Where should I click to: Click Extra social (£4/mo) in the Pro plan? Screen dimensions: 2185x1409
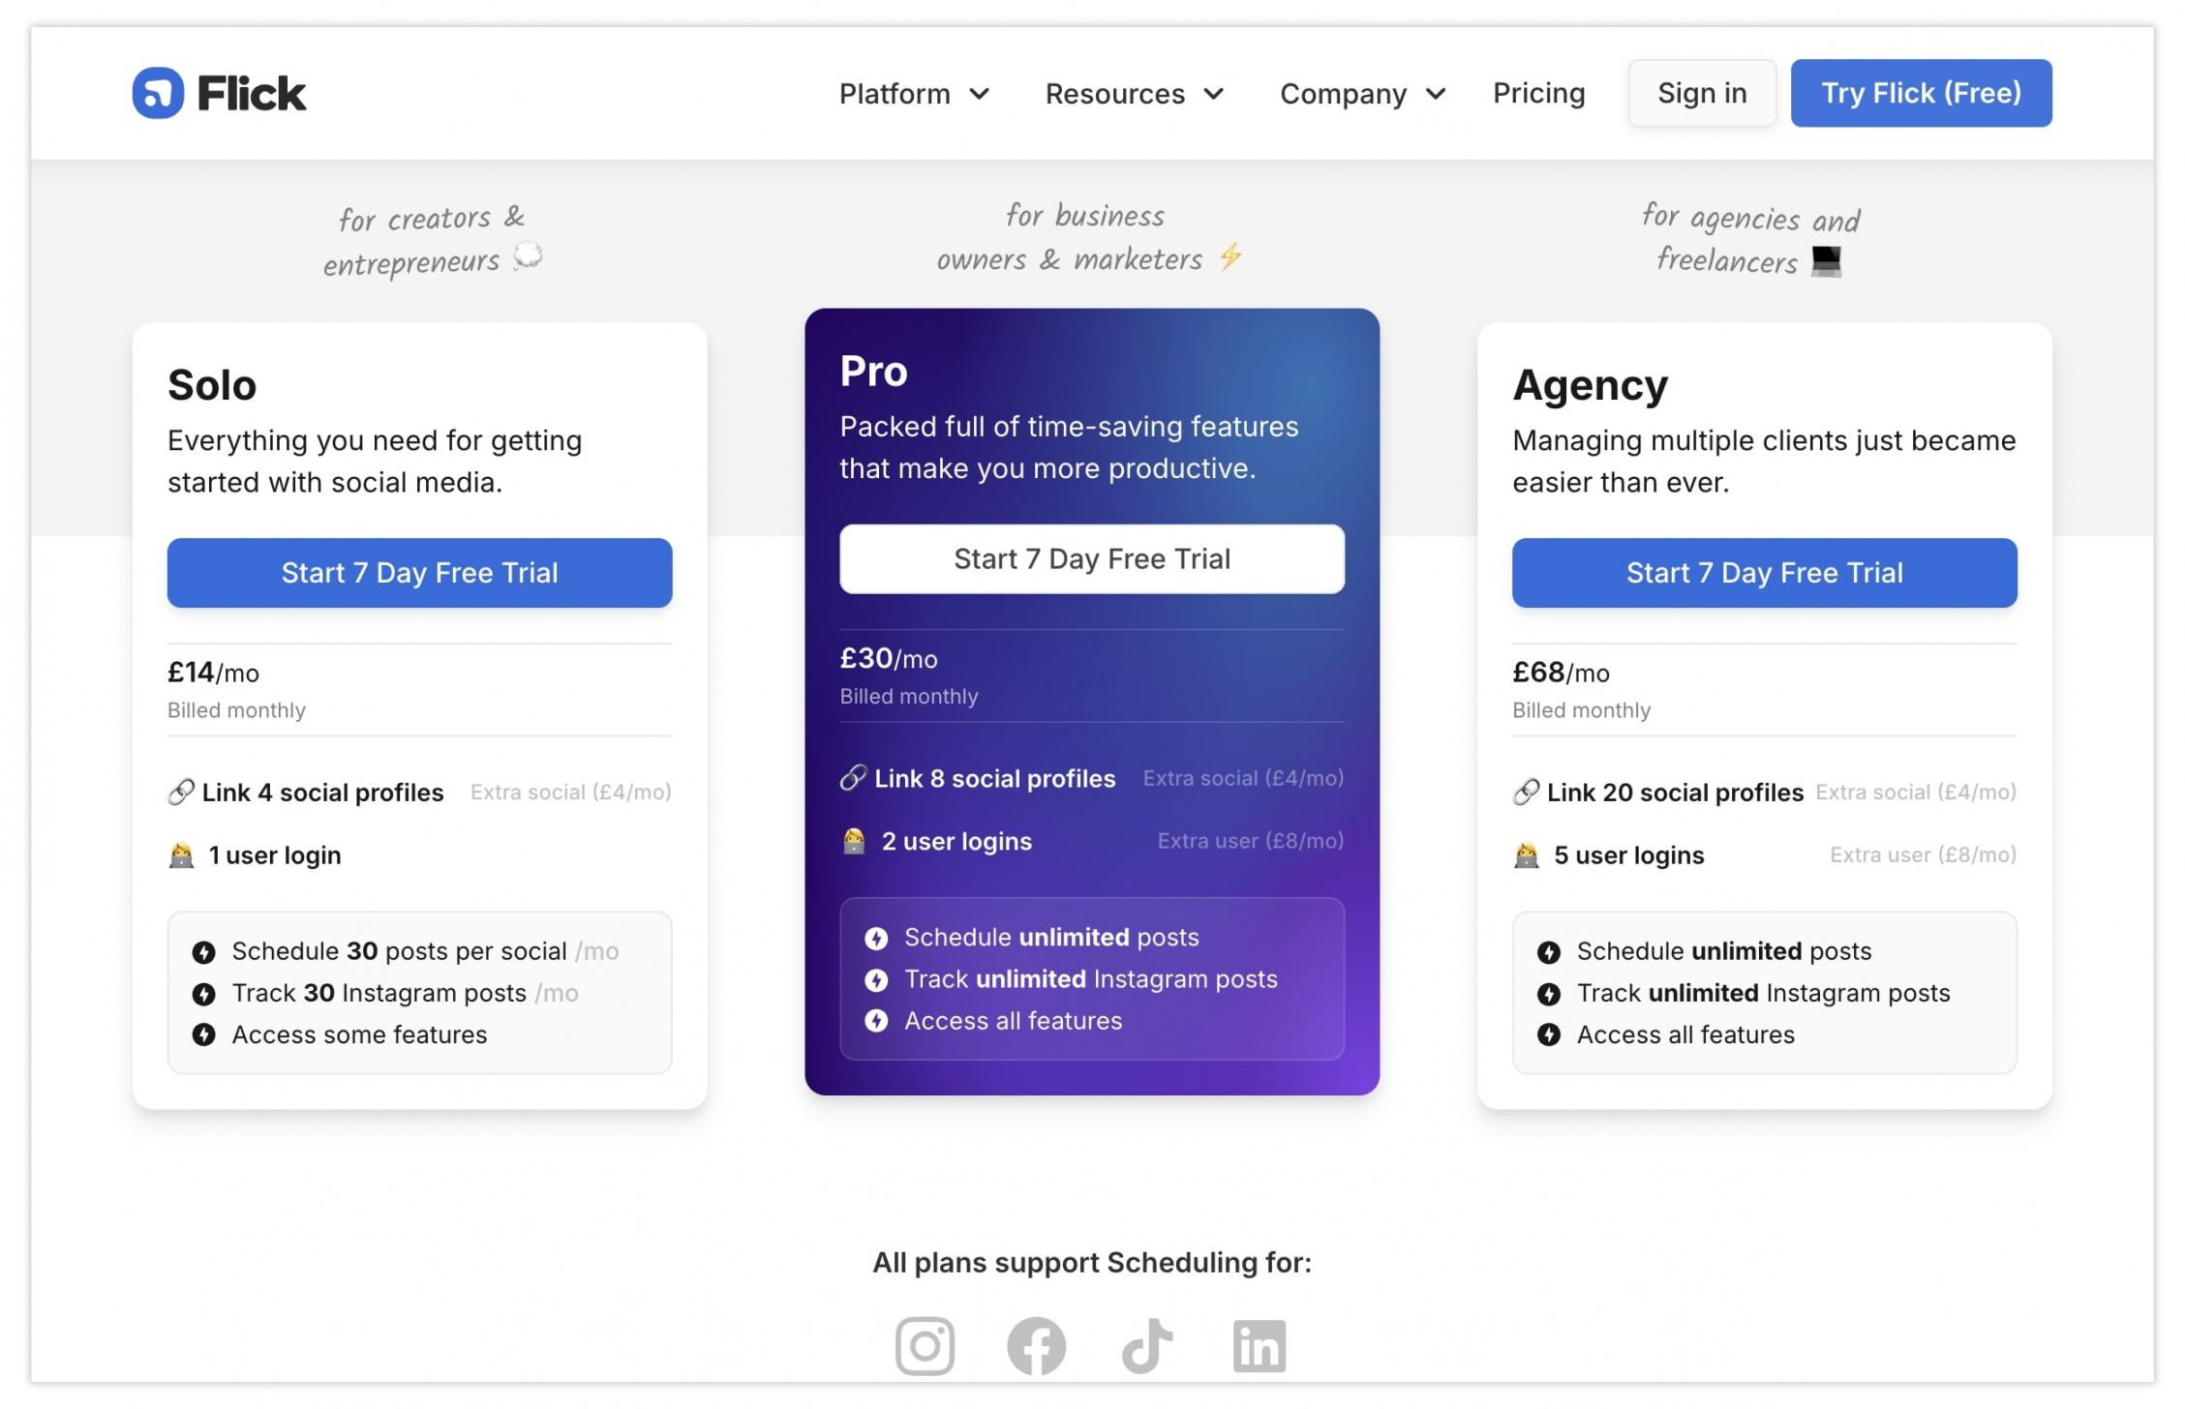(1243, 778)
